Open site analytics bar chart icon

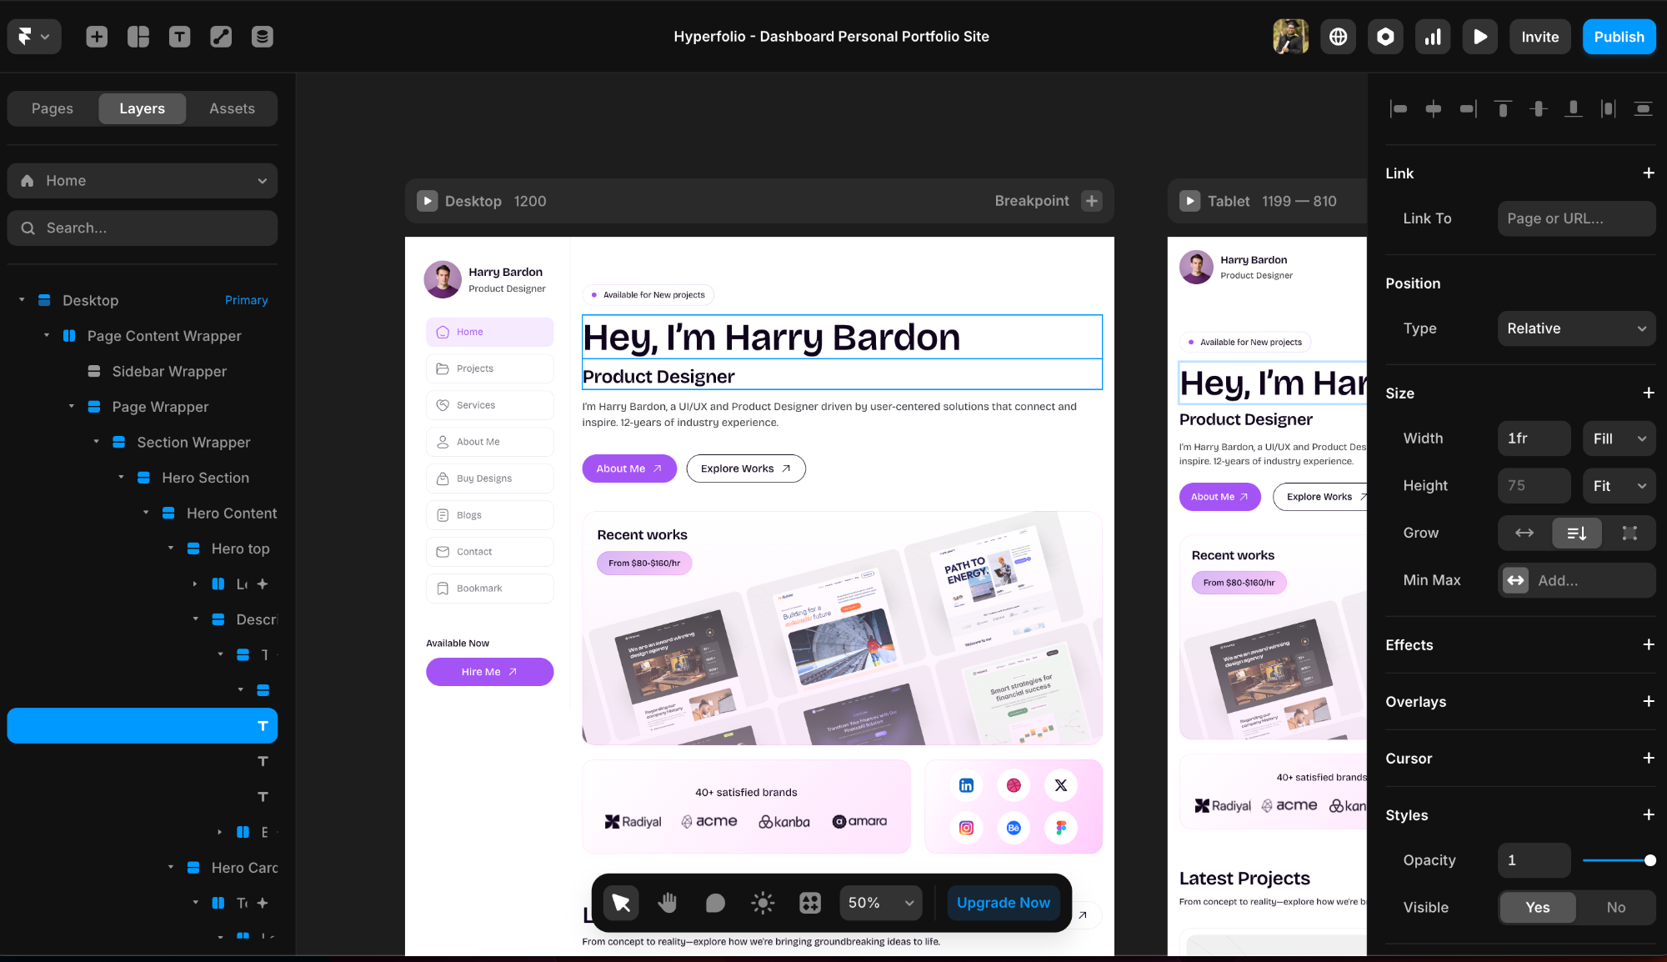point(1433,37)
